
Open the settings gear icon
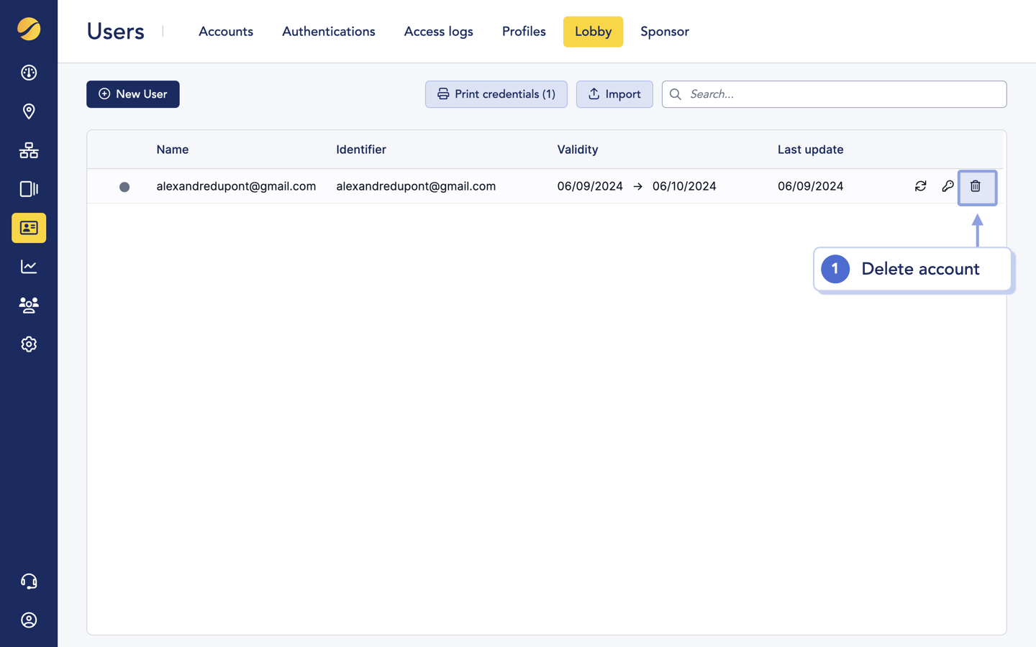29,344
